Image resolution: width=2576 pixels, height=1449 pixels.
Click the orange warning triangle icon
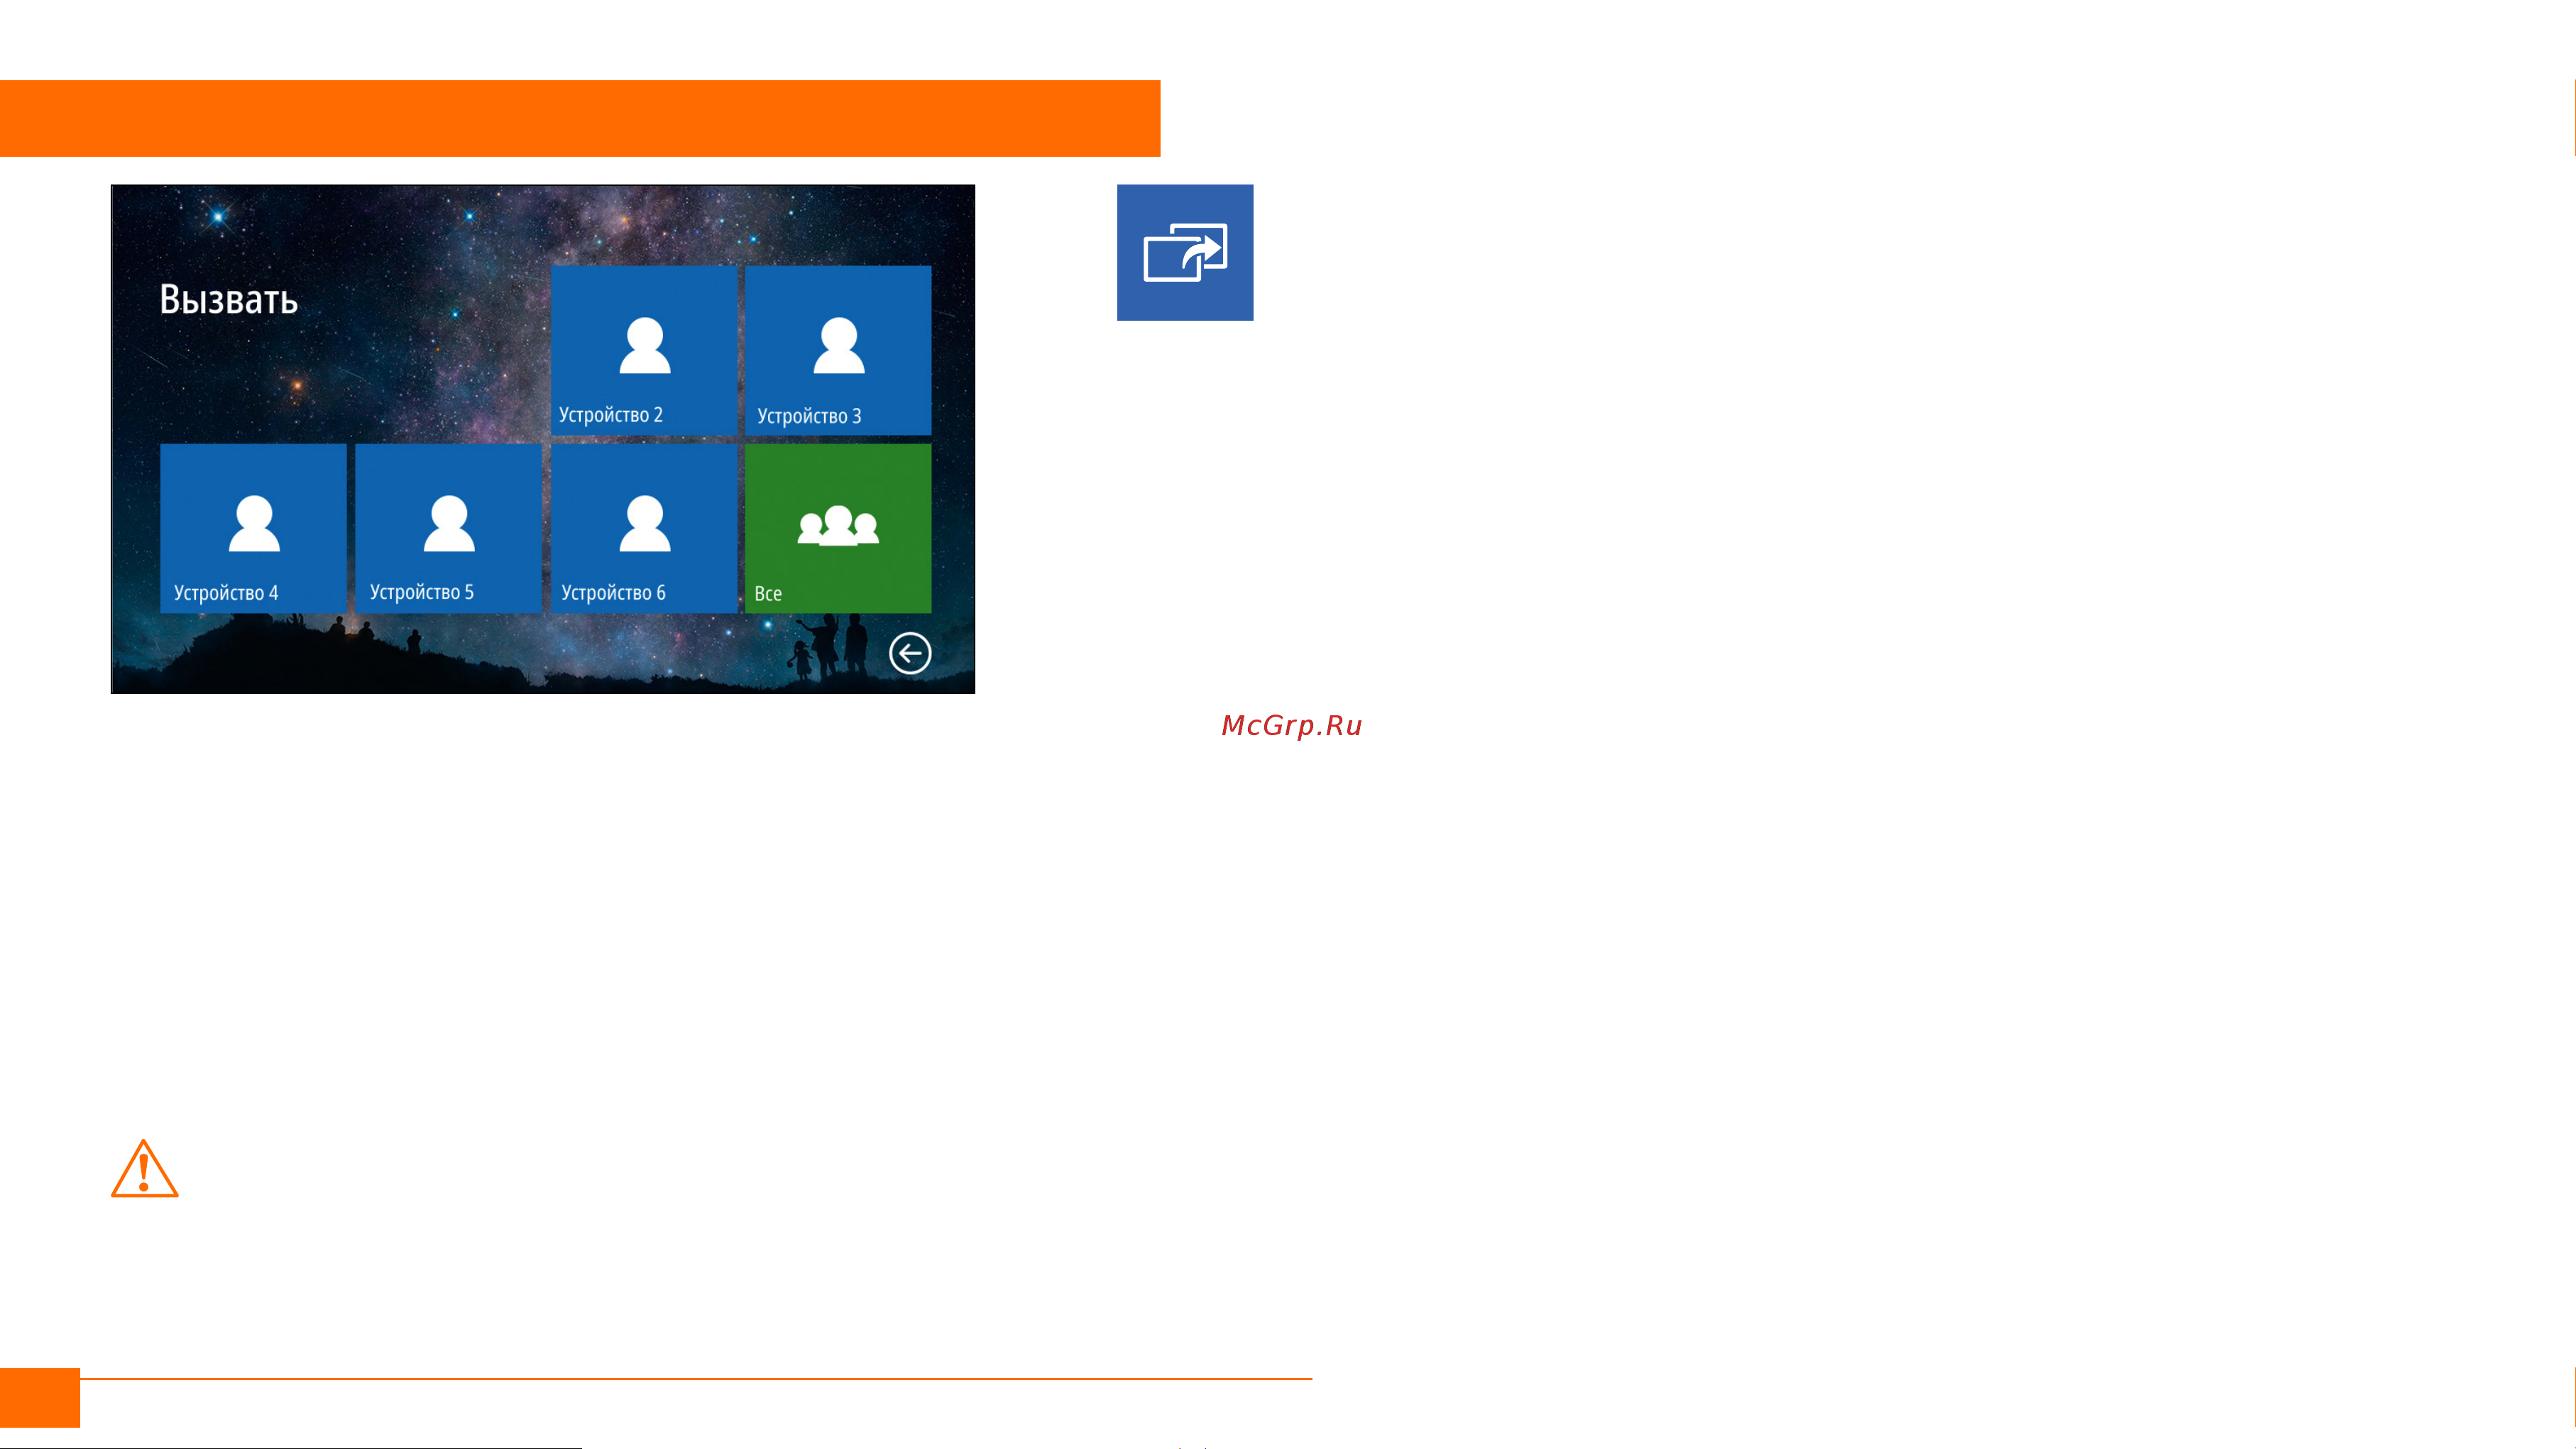144,1168
